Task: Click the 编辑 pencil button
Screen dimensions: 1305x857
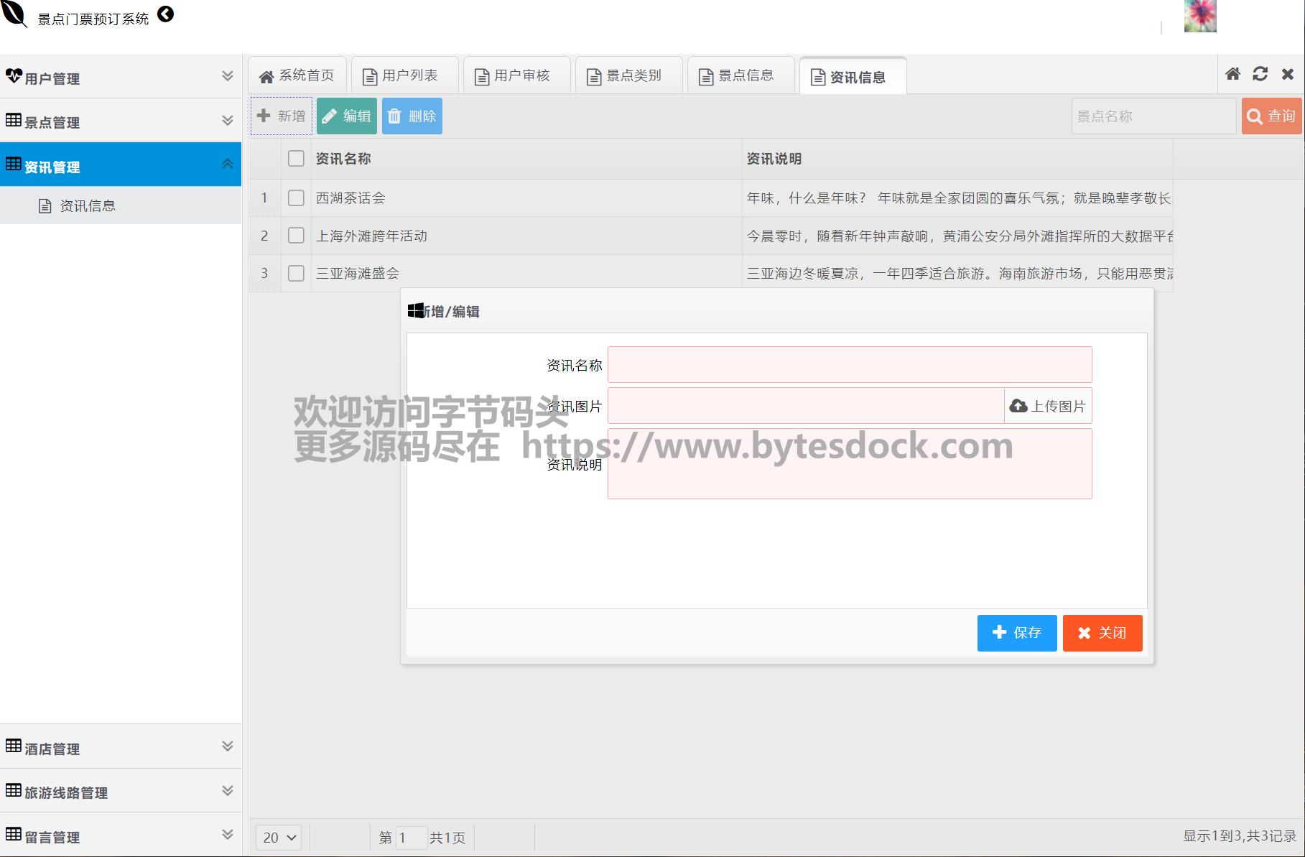Action: (347, 116)
